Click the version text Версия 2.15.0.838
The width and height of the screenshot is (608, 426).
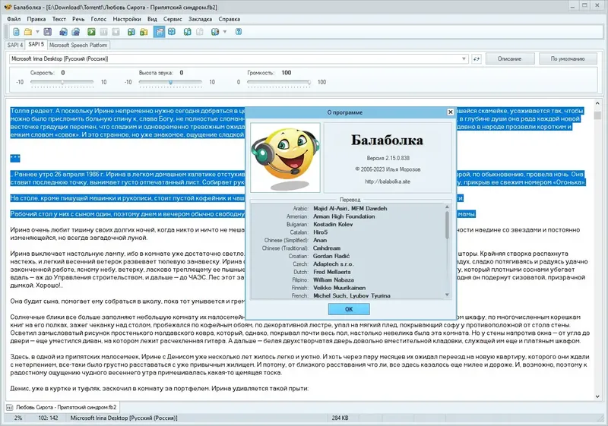coord(388,158)
